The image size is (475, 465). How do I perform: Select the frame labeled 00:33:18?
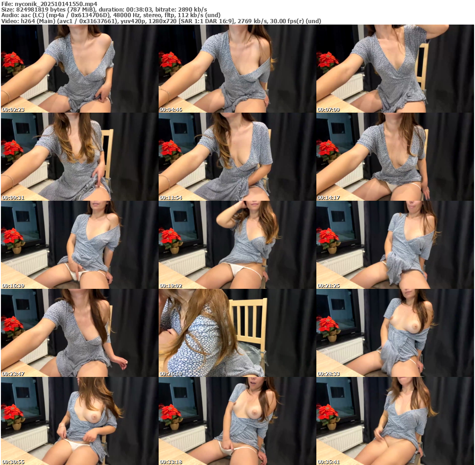tap(237, 421)
